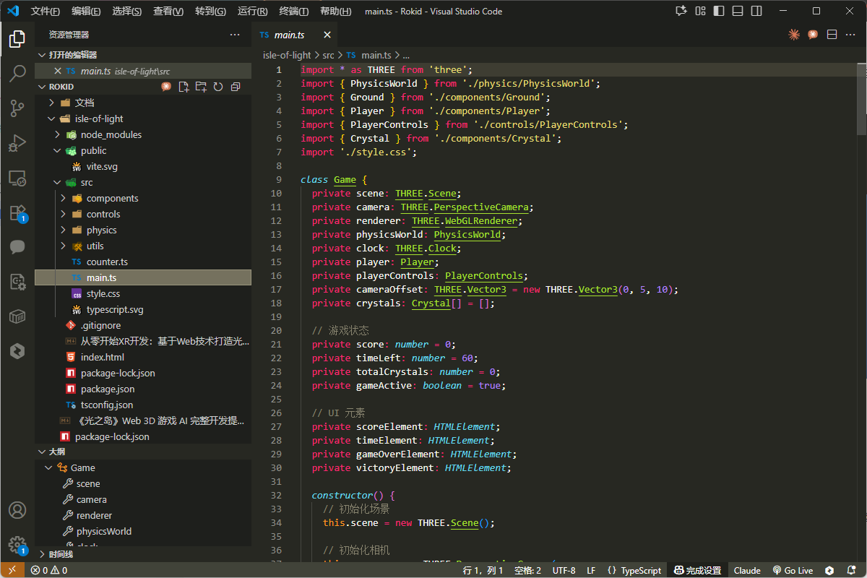Open the Remote Explorer view
Image resolution: width=867 pixels, height=578 pixels.
tap(17, 178)
